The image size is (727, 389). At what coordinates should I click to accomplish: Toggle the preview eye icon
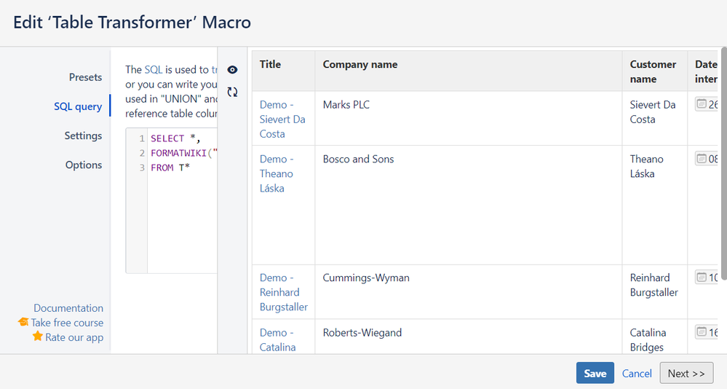(232, 70)
